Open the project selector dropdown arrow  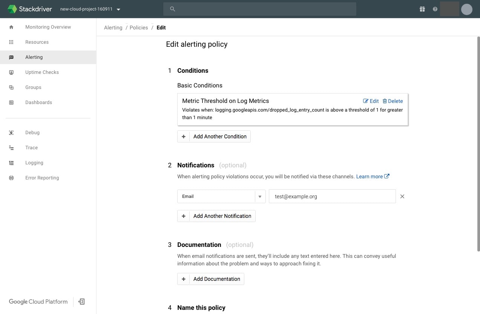[118, 9]
